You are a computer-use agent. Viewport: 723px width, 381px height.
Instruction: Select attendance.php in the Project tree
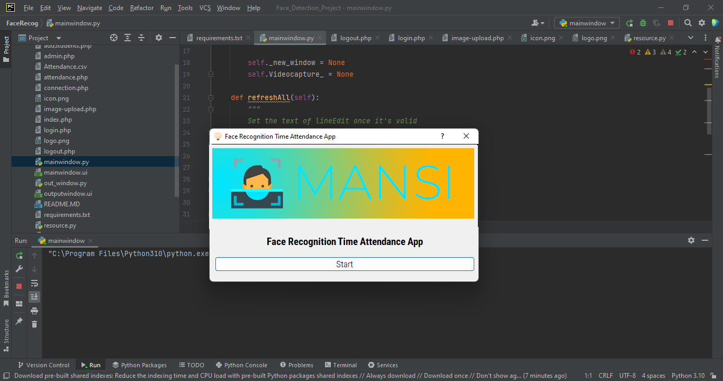click(x=66, y=77)
